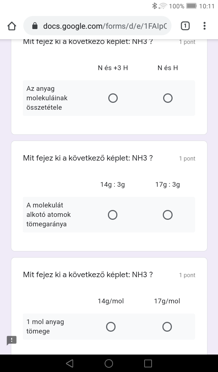Tap the browser home icon
Image resolution: width=218 pixels, height=372 pixels.
(12, 26)
